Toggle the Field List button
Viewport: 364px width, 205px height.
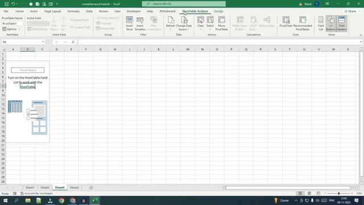(321, 23)
